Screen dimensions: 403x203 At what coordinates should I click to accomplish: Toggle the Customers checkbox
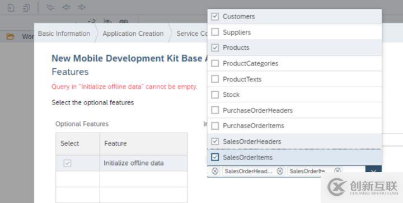tap(215, 16)
